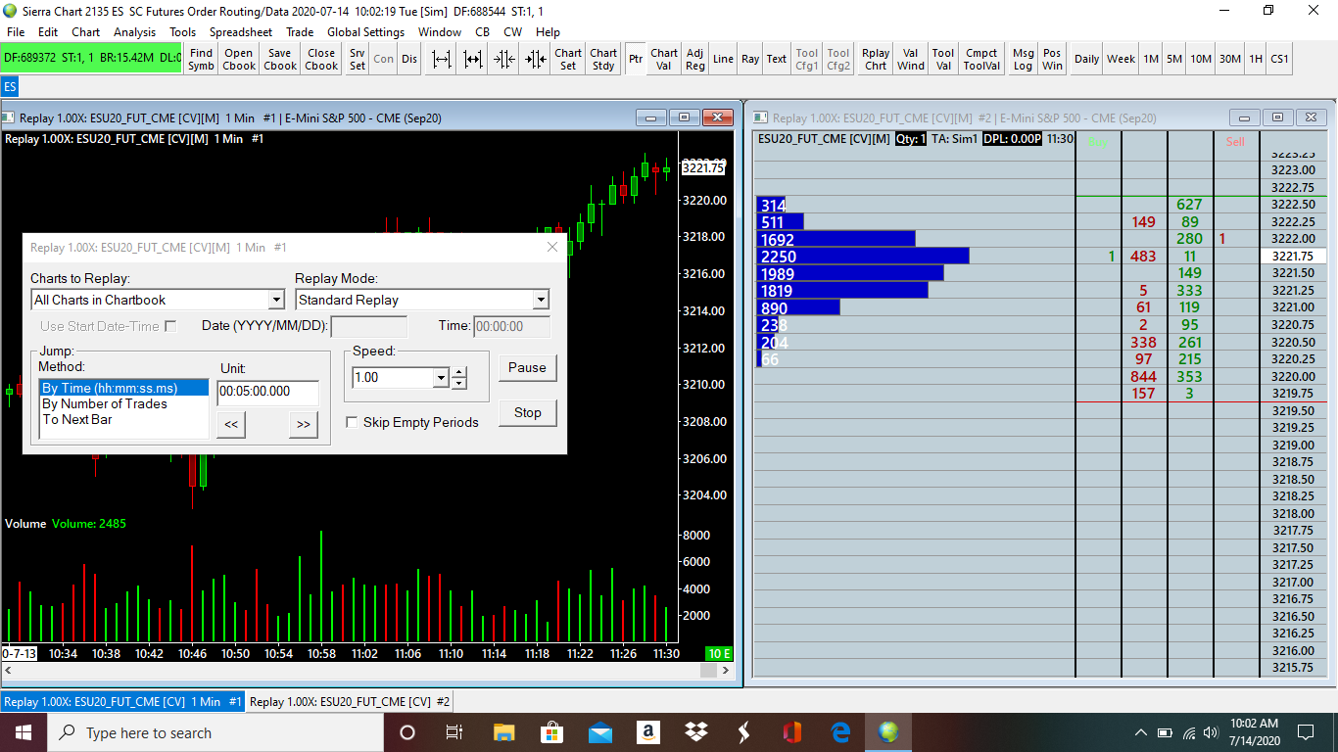Expand the Replay Mode dropdown

[541, 300]
